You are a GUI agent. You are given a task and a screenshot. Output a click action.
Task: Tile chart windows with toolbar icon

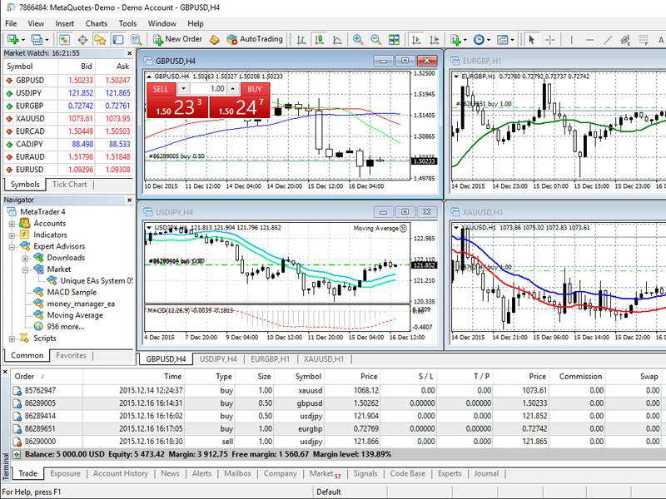[394, 39]
